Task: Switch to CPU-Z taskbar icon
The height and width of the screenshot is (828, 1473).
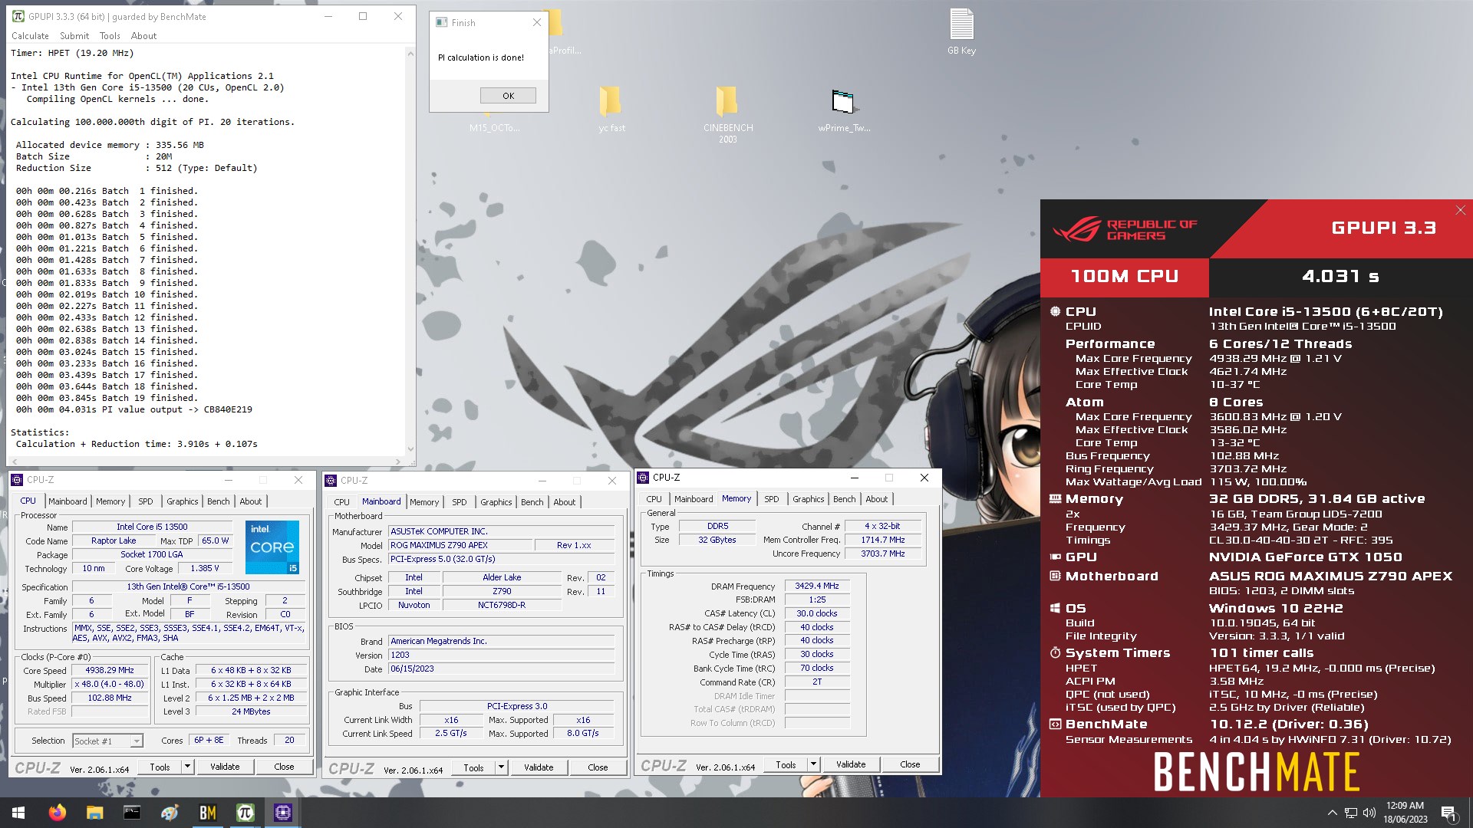Action: click(x=282, y=813)
